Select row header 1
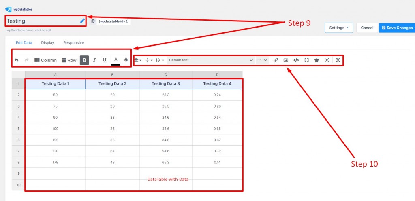 (x=19, y=84)
